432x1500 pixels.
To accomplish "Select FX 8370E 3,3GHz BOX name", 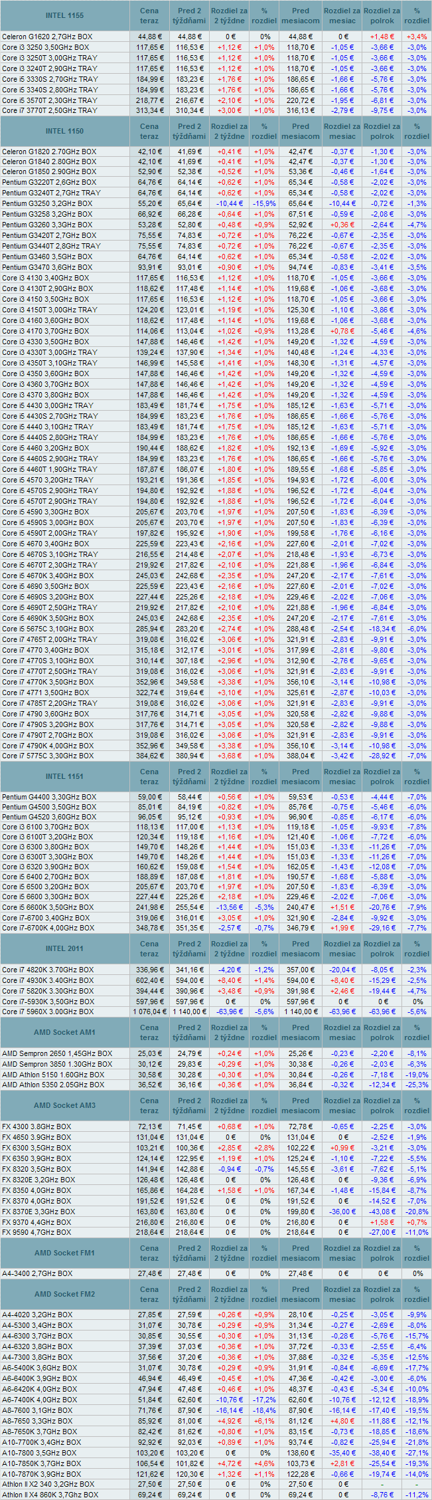I will click(38, 1212).
